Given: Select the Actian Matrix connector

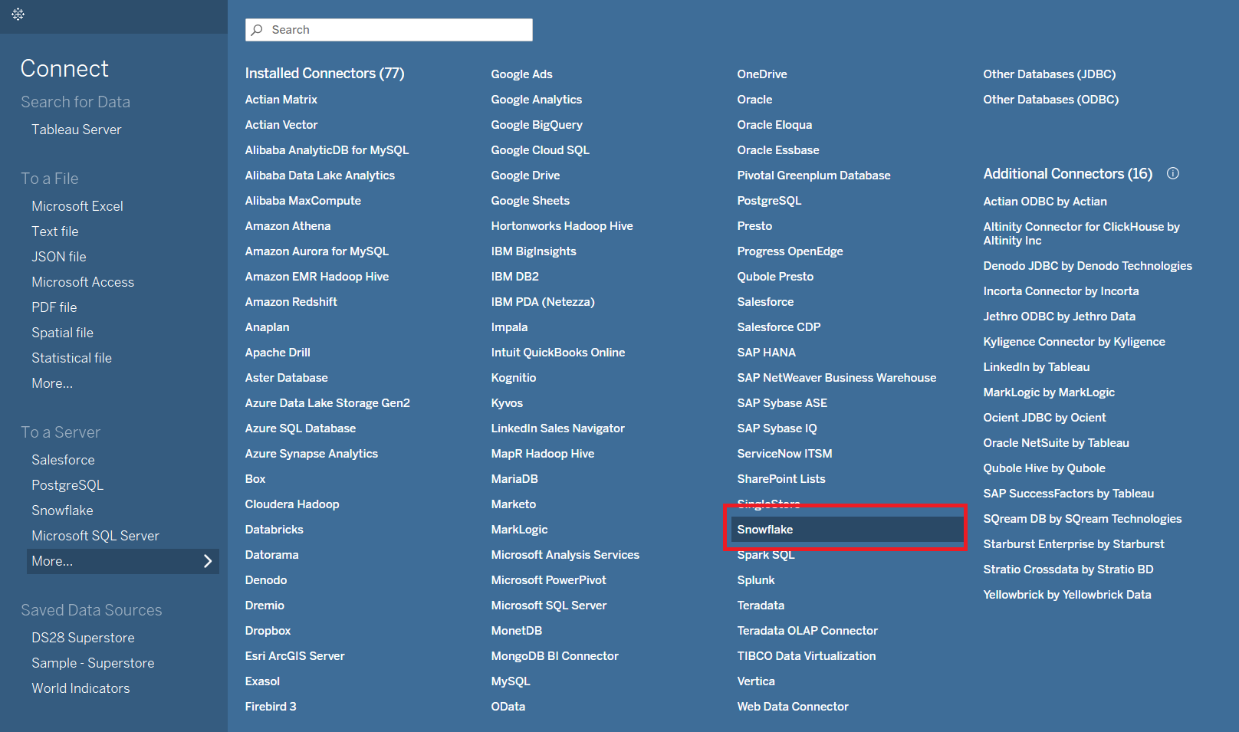Looking at the screenshot, I should click(x=281, y=100).
